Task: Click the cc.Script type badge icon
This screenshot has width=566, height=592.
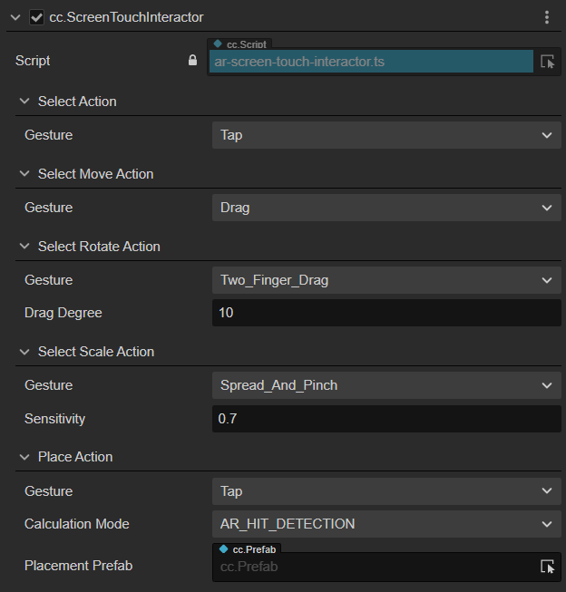Action: [x=219, y=43]
